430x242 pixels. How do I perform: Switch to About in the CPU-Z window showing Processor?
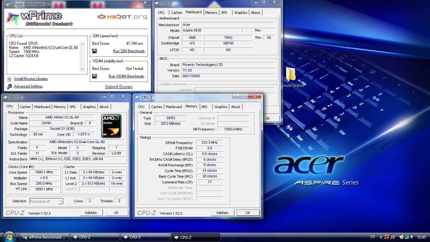point(104,107)
